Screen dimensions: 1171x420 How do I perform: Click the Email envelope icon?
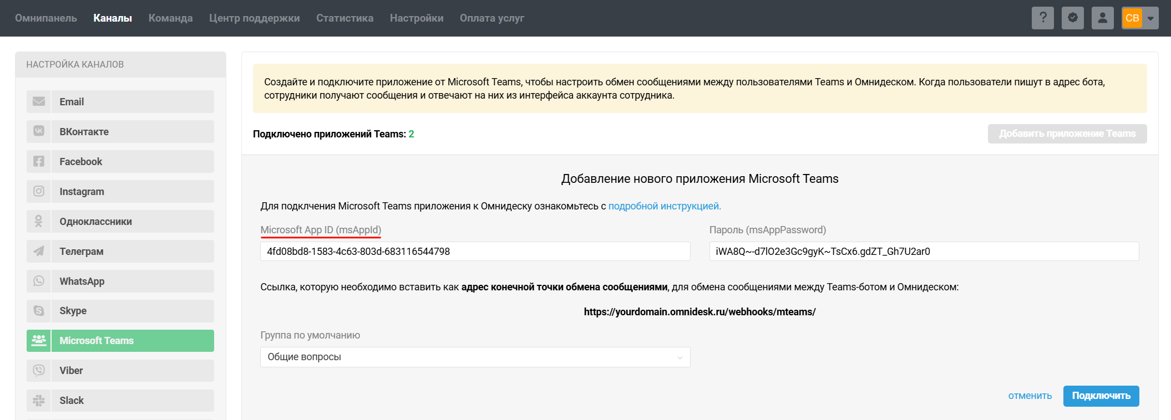click(x=39, y=102)
